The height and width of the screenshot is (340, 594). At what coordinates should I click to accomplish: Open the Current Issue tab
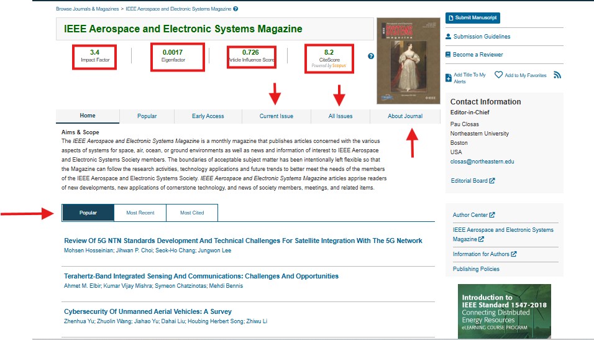tap(276, 116)
